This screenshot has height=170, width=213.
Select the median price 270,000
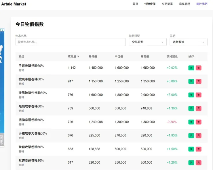pyautogui.click(x=120, y=136)
